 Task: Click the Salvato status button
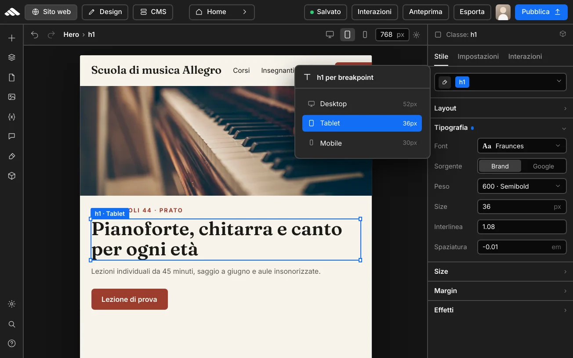point(326,12)
